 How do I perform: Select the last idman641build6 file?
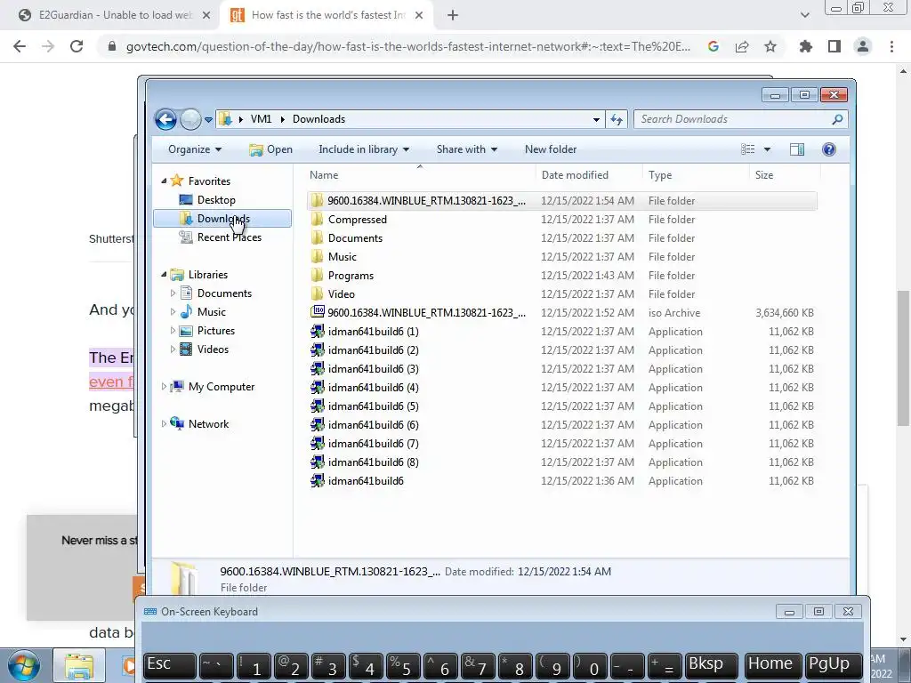[x=366, y=481]
